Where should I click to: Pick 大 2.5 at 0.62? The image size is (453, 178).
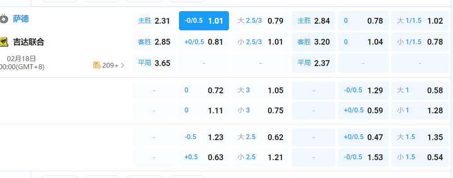[x=260, y=137]
